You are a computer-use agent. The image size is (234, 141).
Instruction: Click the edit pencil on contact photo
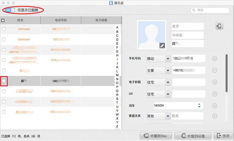162,46
